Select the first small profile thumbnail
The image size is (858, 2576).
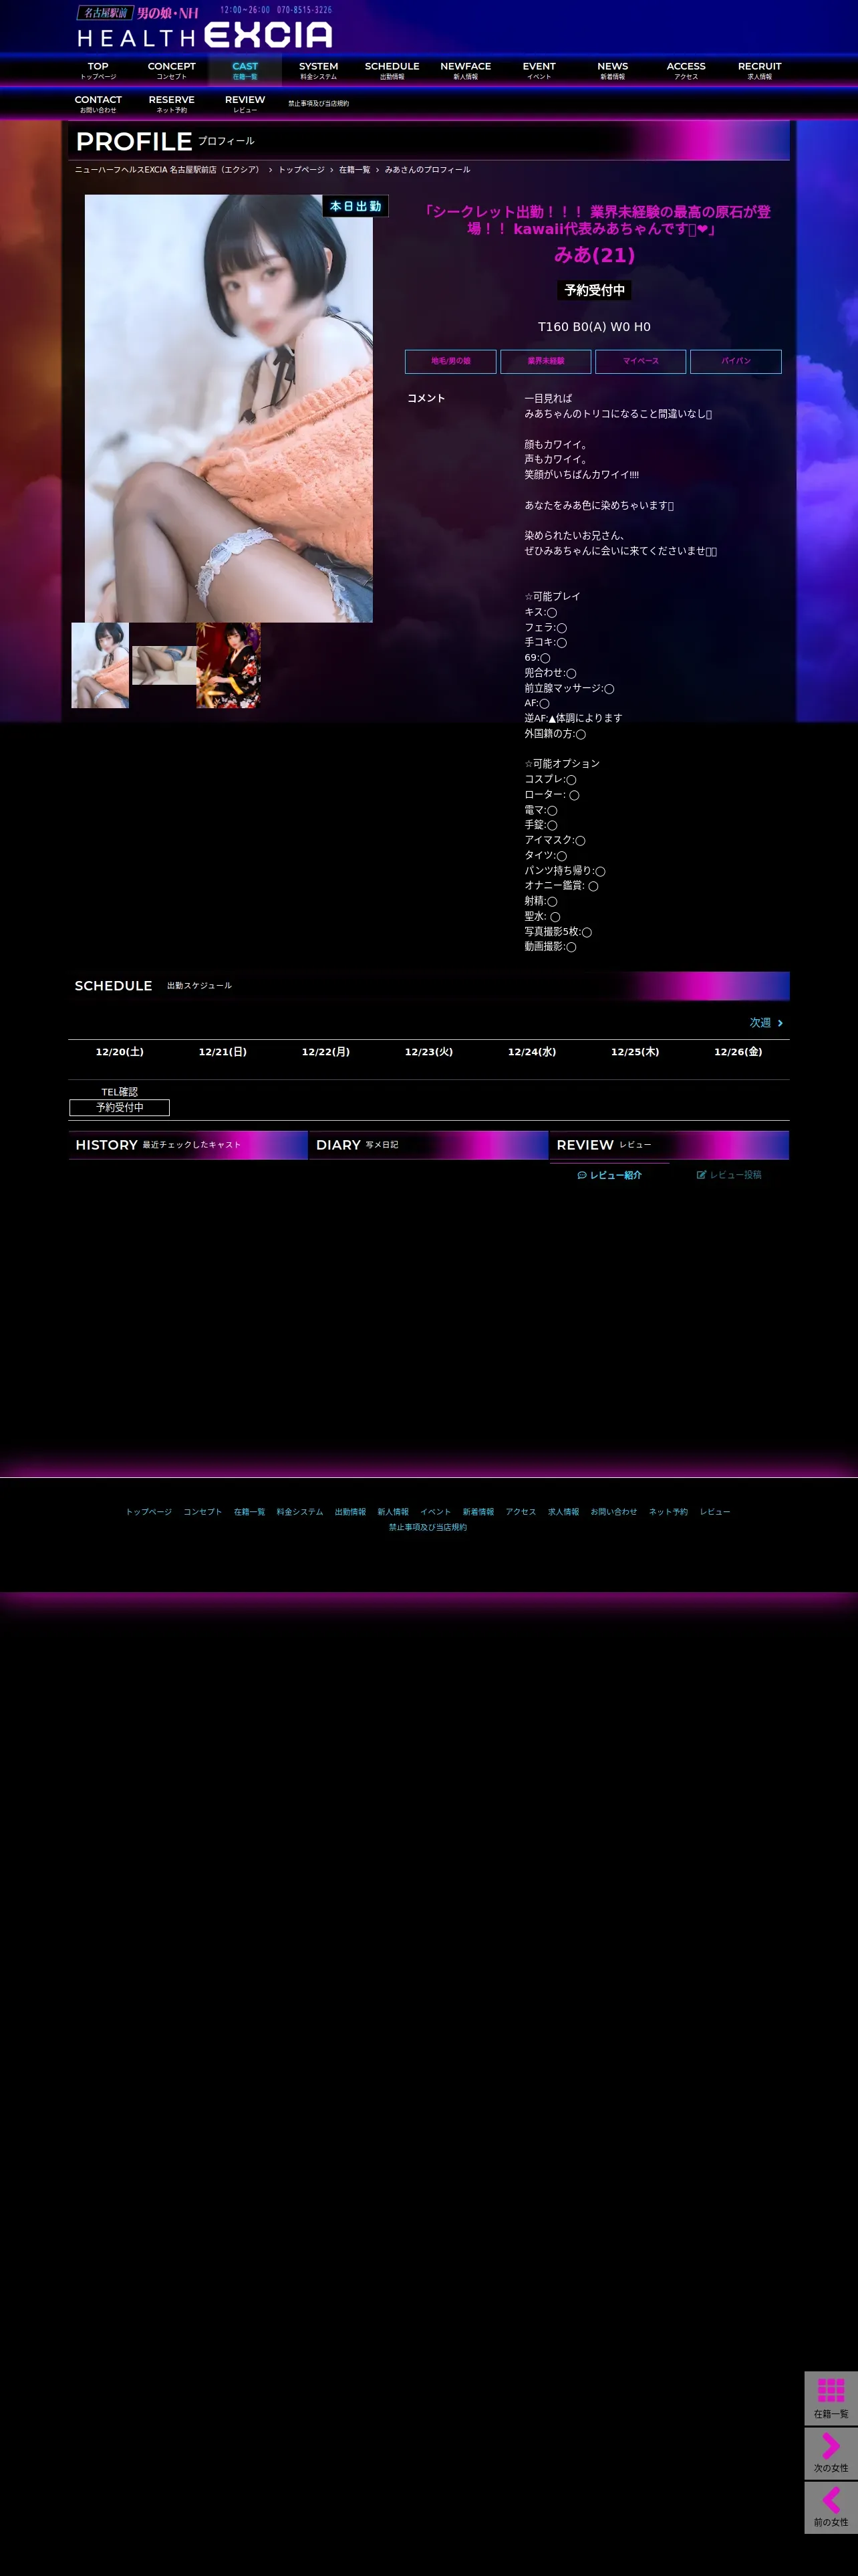click(100, 665)
